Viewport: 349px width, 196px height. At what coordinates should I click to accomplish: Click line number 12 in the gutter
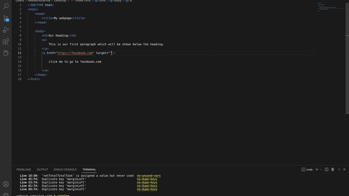[20, 53]
